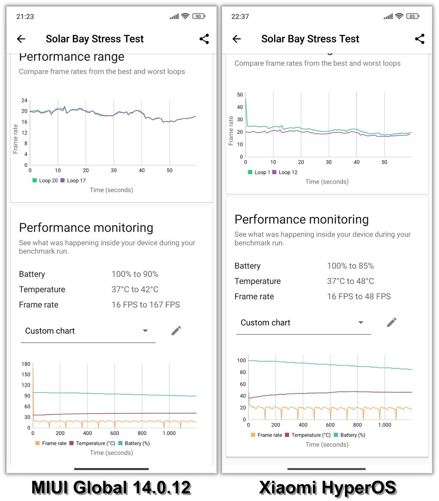
Task: Open Custom chart dropdown in MIUI panel
Action: point(88,331)
